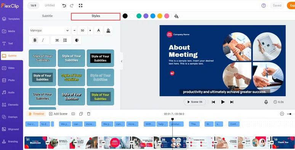Select the Subtitle sidebar item
The height and width of the screenshot is (150, 295).
pyautogui.click(x=12, y=56)
